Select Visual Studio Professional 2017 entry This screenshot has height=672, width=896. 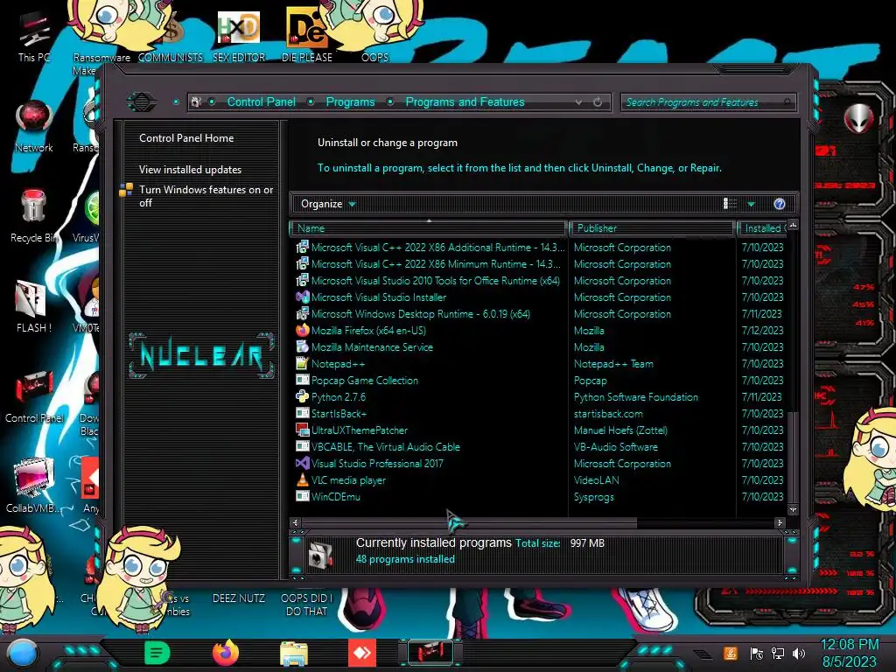click(377, 464)
